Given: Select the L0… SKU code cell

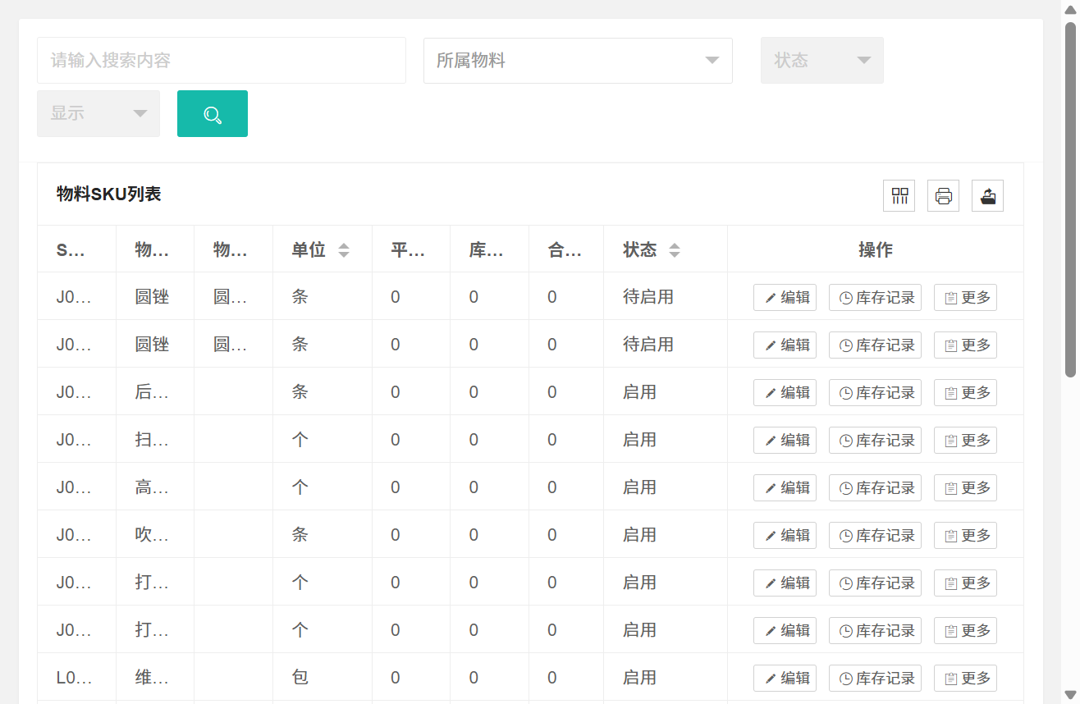Looking at the screenshot, I should point(76,677).
